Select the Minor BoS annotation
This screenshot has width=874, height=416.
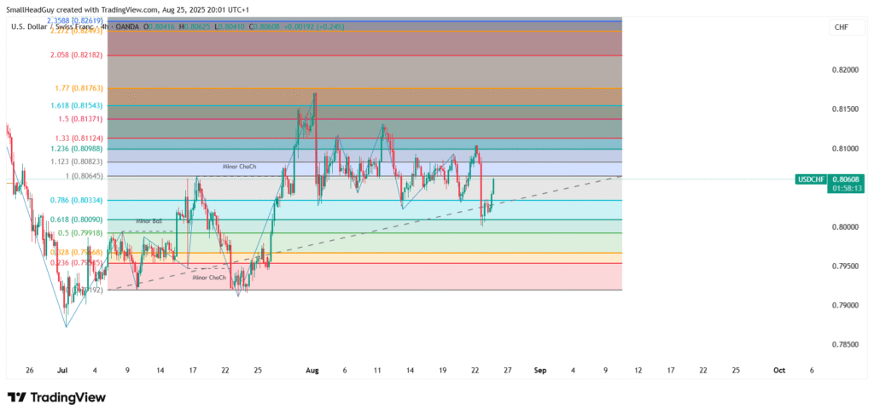click(149, 221)
